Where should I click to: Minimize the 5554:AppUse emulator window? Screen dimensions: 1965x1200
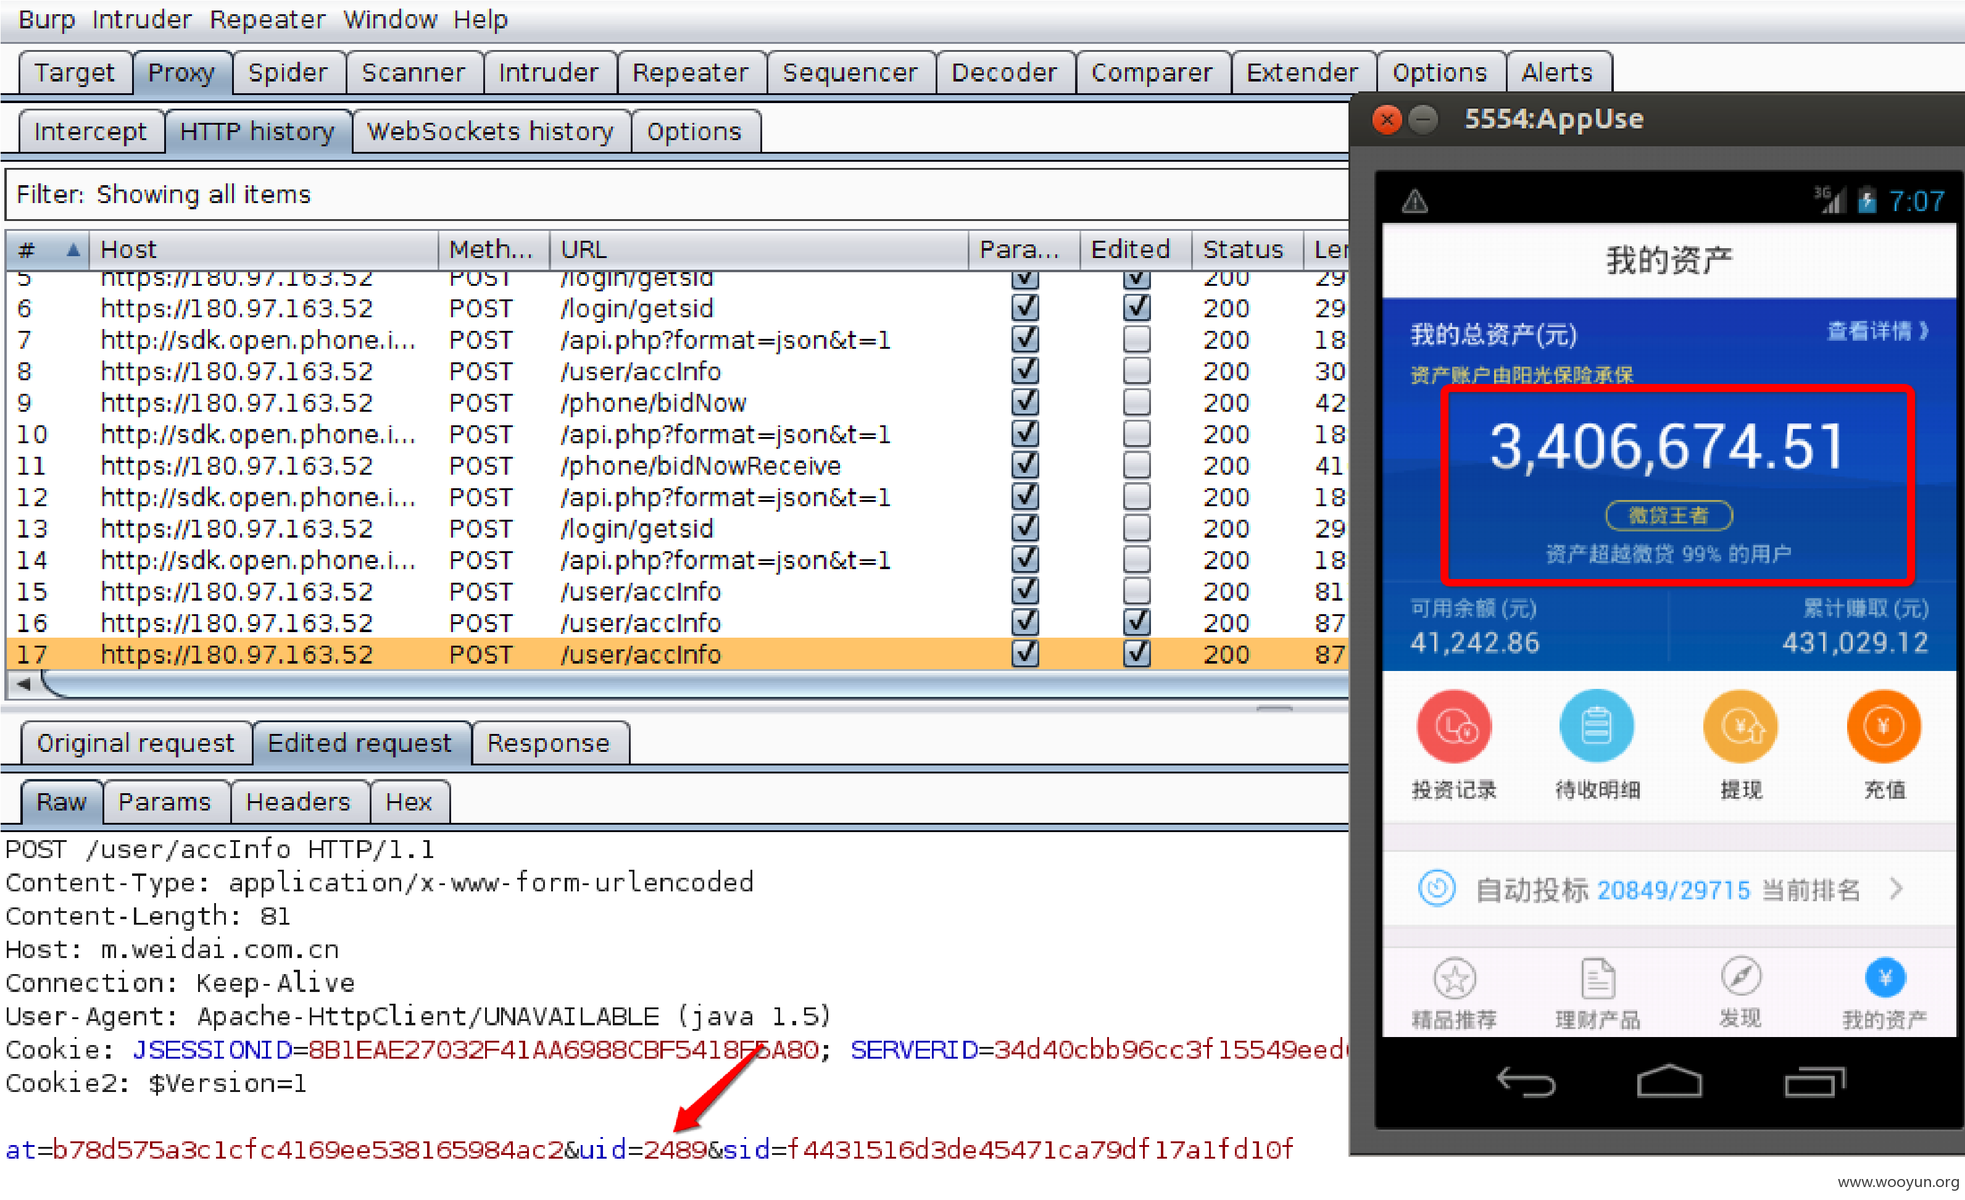1423,120
